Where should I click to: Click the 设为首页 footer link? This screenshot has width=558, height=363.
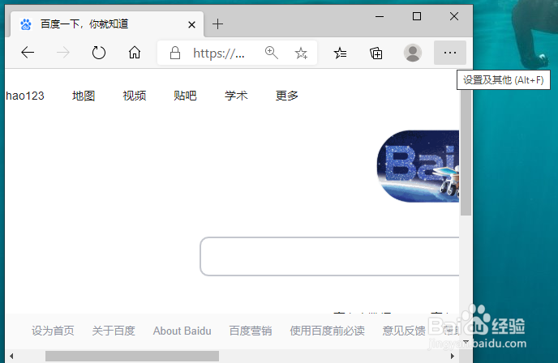(53, 331)
